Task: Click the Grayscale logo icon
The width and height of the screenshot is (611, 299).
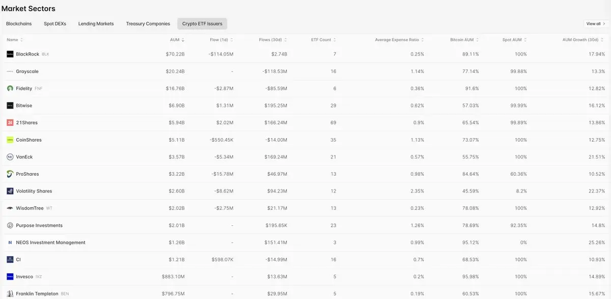Action: point(10,71)
